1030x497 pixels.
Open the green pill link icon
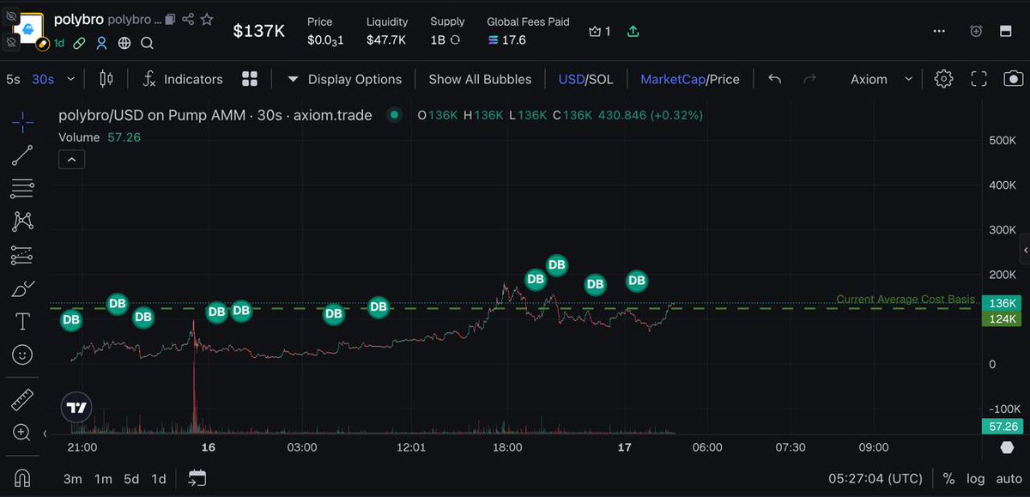tap(79, 43)
